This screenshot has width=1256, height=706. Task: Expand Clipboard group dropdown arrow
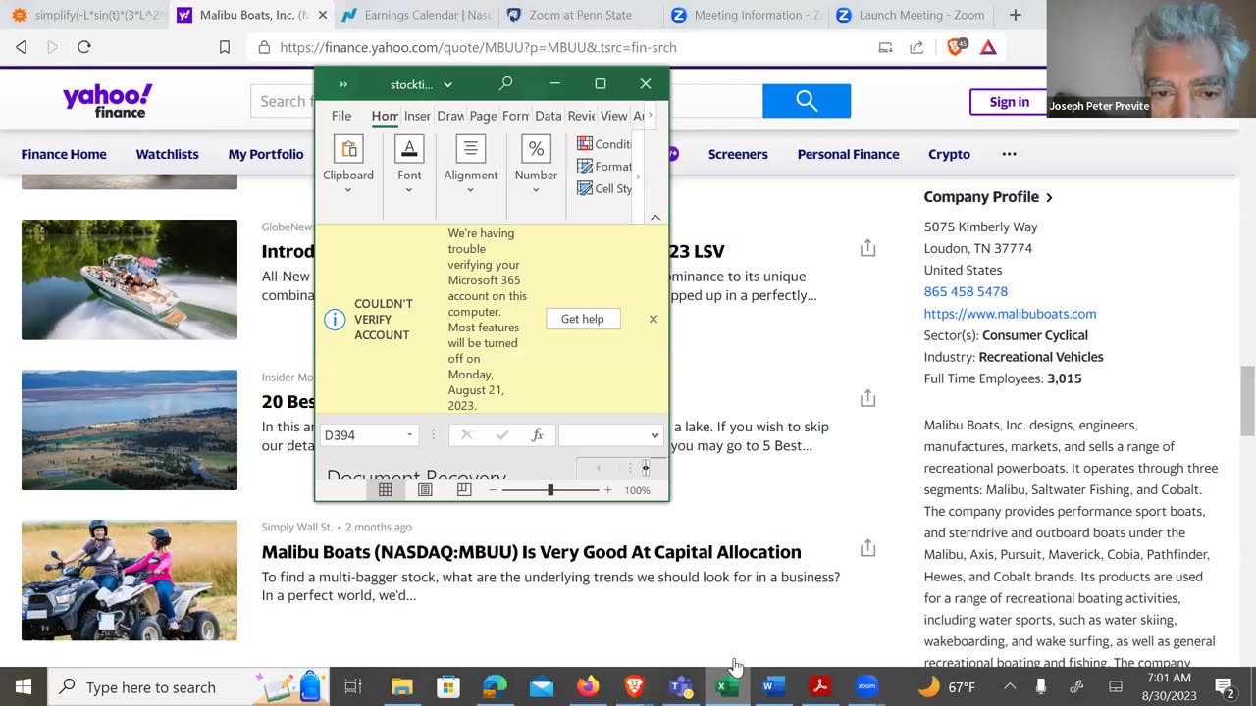click(348, 190)
